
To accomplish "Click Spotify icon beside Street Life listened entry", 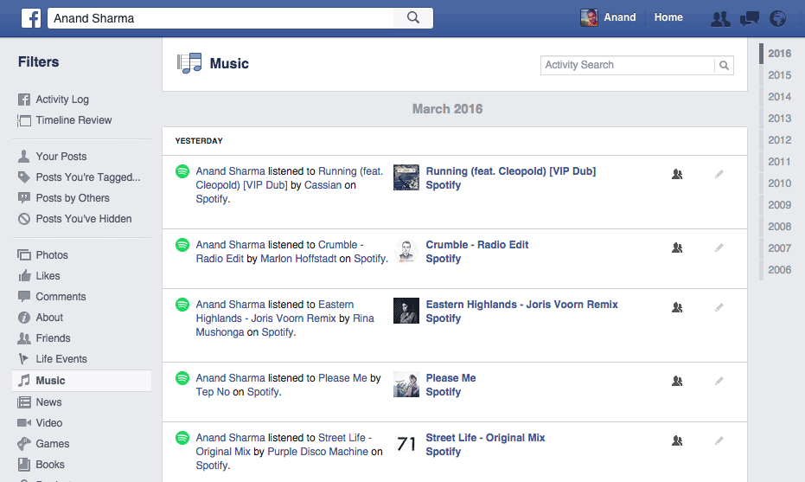I will coord(182,437).
